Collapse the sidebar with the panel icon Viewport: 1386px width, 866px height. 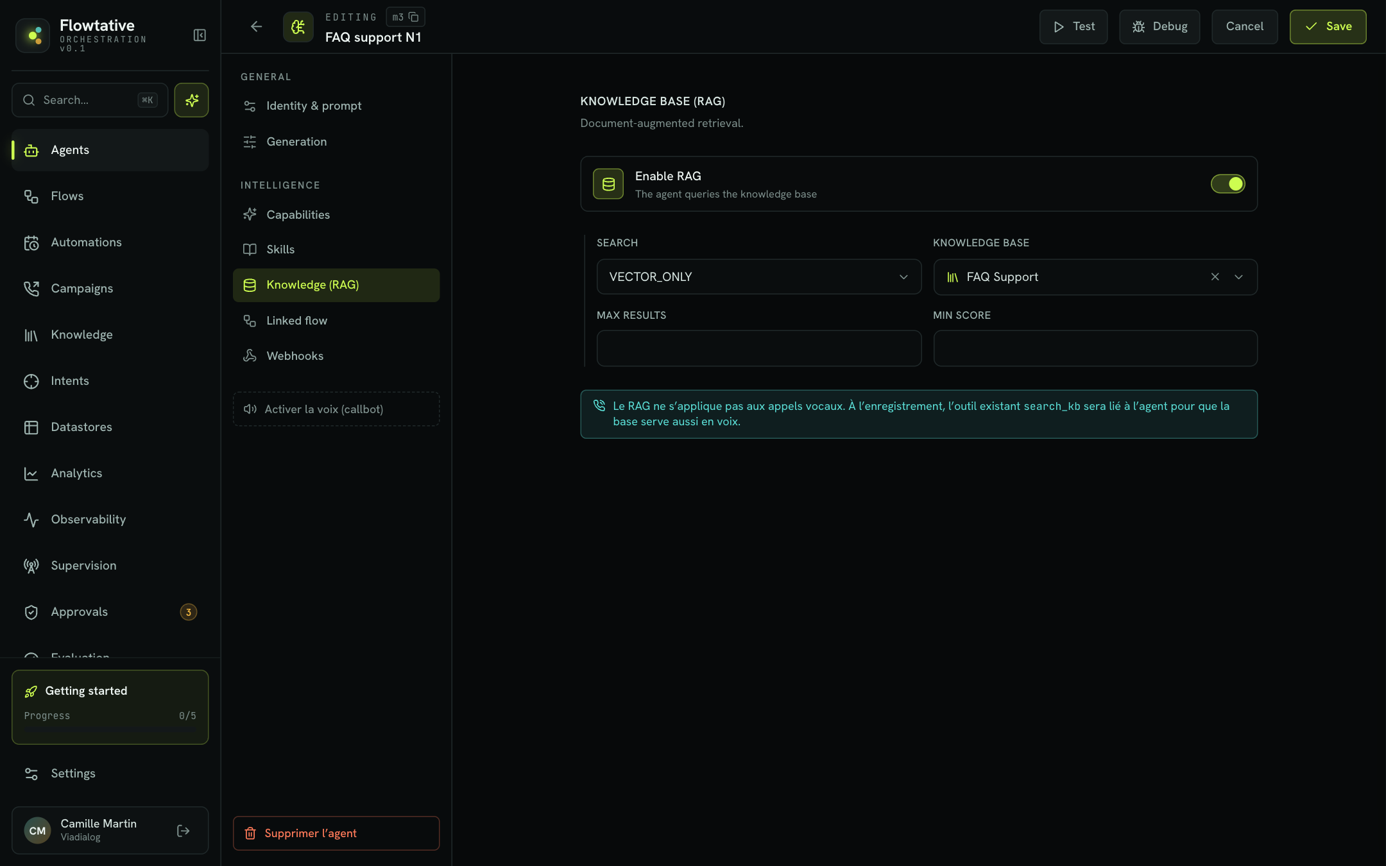tap(200, 35)
